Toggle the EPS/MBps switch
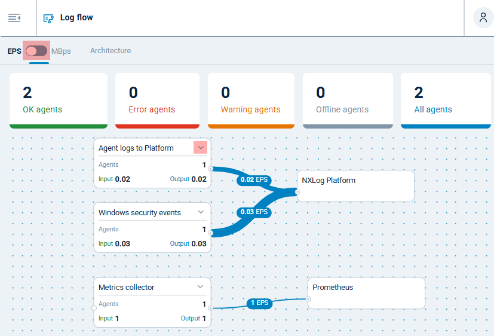Viewport: 494px width, 336px height. pyautogui.click(x=36, y=51)
